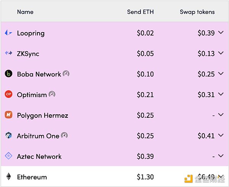The width and height of the screenshot is (229, 187).
Task: Click the gauge badge beside Arbitrum One
Action: coord(65,135)
